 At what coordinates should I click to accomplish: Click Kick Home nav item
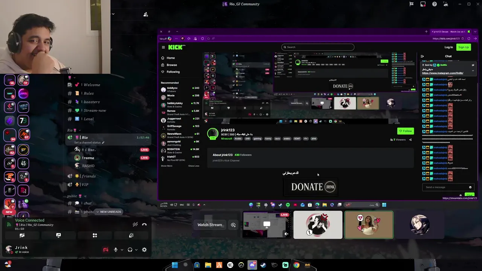tap(168, 58)
